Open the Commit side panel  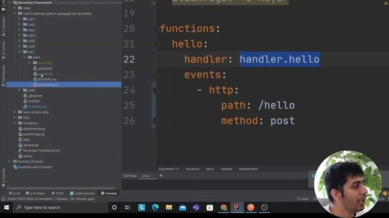pos(4,50)
